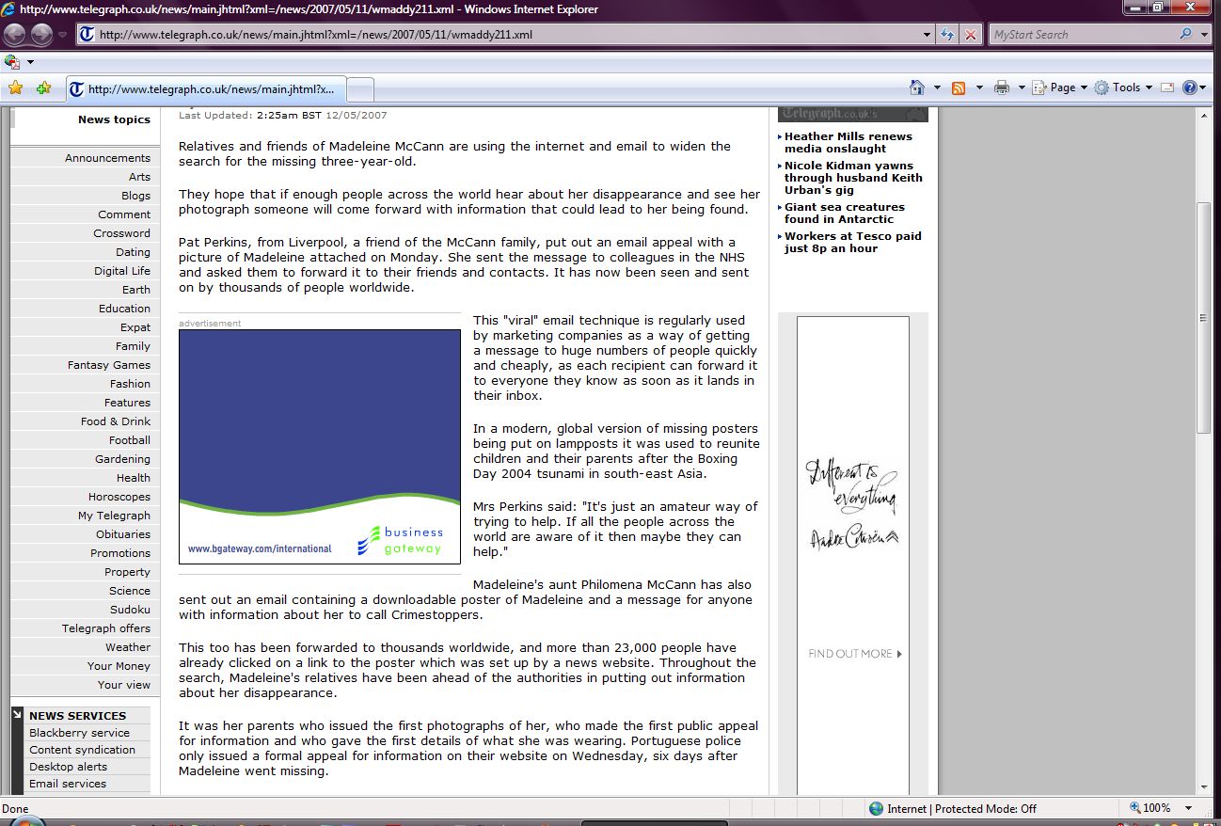Click the RSS feeds icon
This screenshot has height=826, width=1221.
tap(959, 87)
